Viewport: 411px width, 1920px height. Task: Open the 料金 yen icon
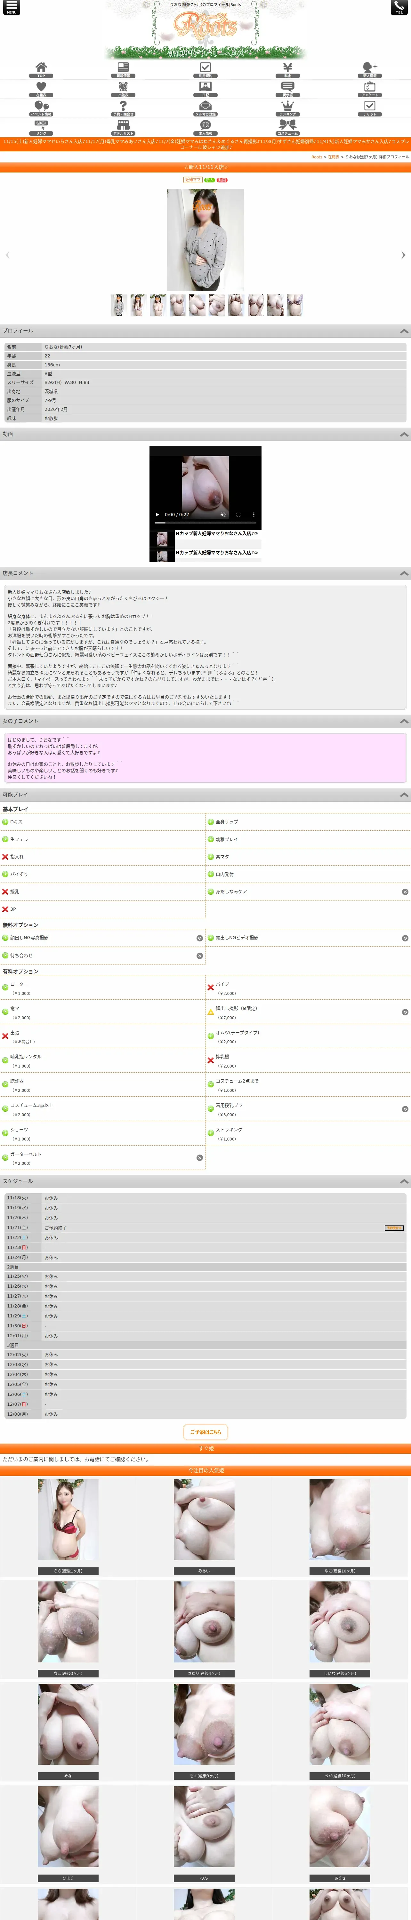[287, 70]
